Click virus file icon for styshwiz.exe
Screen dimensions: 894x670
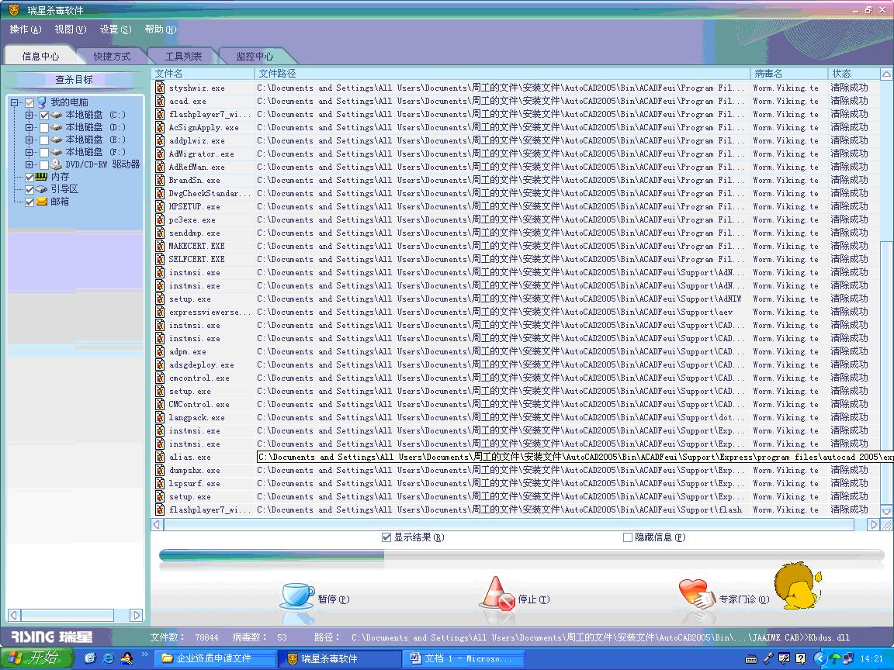click(160, 88)
